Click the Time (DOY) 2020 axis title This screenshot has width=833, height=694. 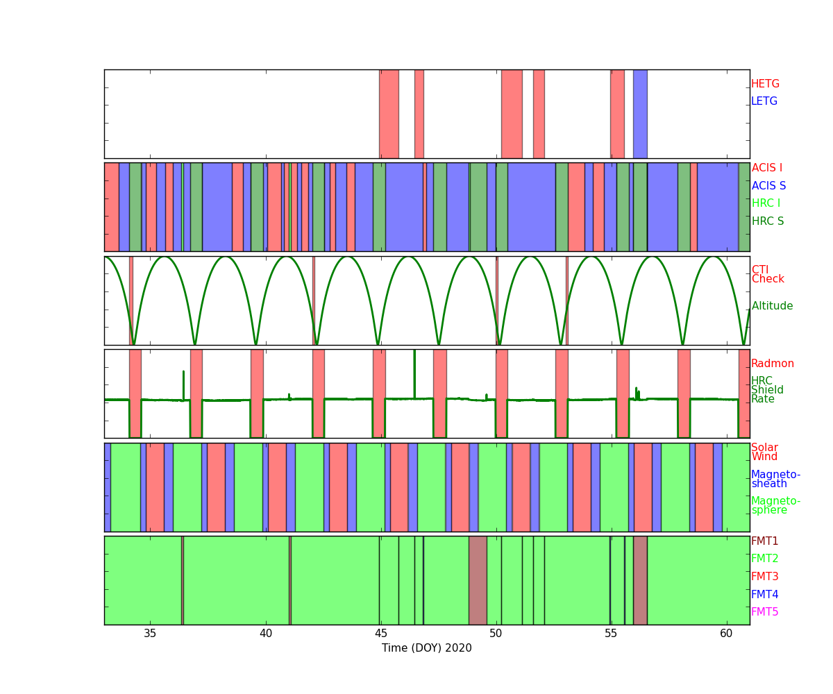pyautogui.click(x=426, y=648)
